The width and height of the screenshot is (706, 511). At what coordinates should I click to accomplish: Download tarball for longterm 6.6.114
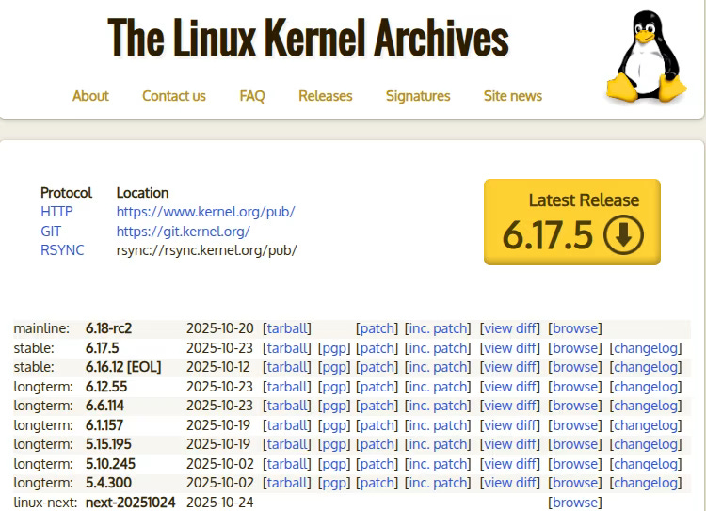point(287,406)
